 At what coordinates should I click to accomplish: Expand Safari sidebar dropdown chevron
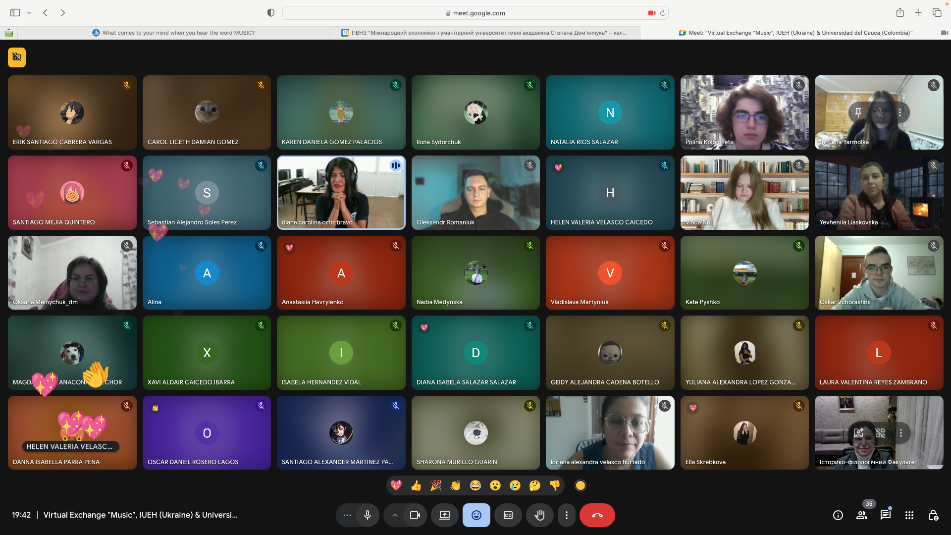29,13
